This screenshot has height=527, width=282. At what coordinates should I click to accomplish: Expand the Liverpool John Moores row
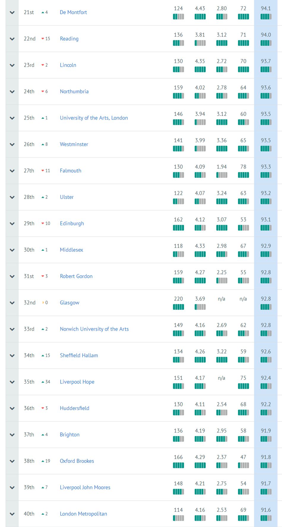[12, 488]
